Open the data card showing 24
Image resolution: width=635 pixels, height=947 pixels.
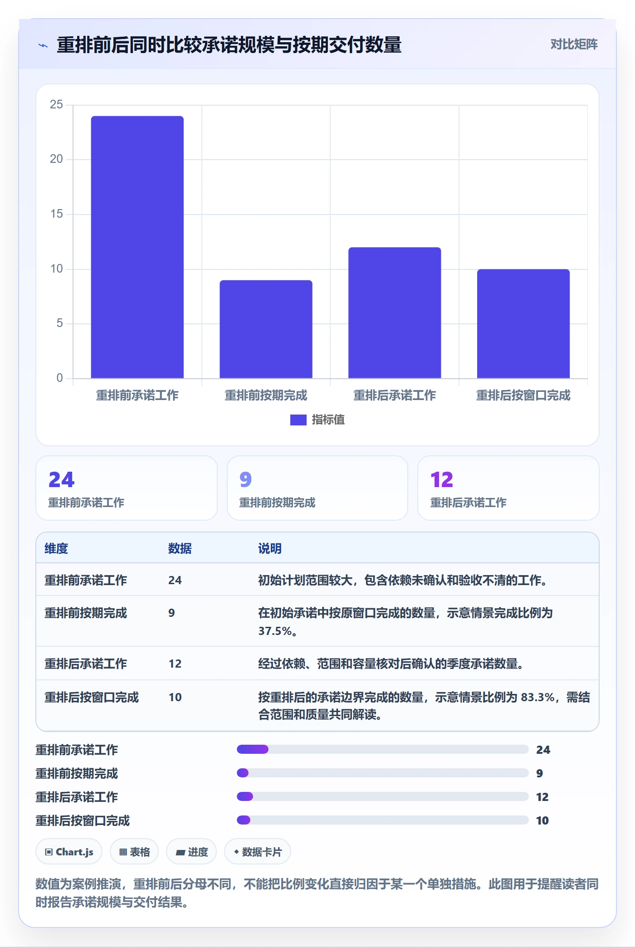[127, 488]
